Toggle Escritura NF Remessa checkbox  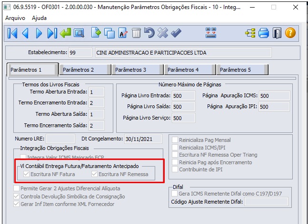pyautogui.click(x=94, y=174)
